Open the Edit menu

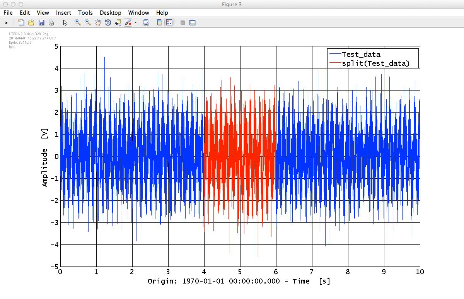(25, 13)
